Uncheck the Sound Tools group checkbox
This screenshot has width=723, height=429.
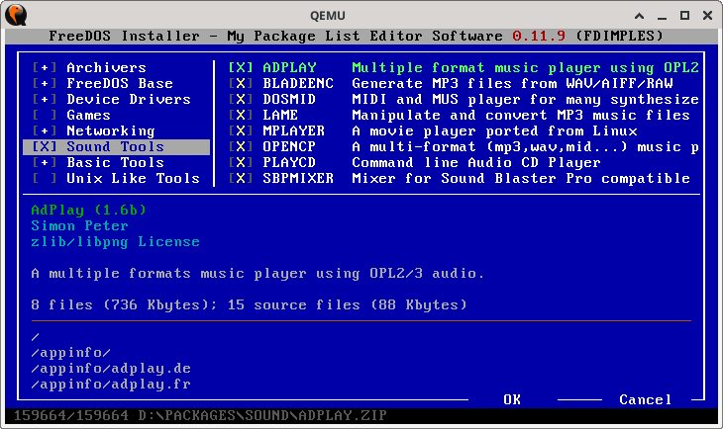(45, 146)
